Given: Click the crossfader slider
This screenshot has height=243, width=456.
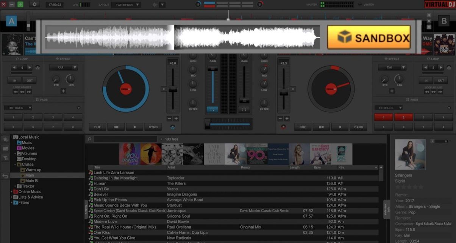Looking at the screenshot, I should 228,124.
